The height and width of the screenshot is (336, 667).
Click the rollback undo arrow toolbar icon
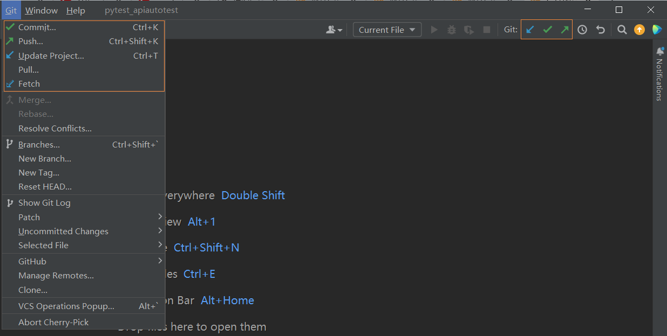[601, 30]
